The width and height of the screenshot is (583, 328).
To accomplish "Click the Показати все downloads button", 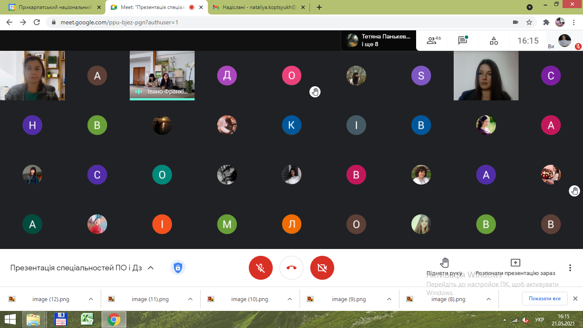I will pos(544,299).
